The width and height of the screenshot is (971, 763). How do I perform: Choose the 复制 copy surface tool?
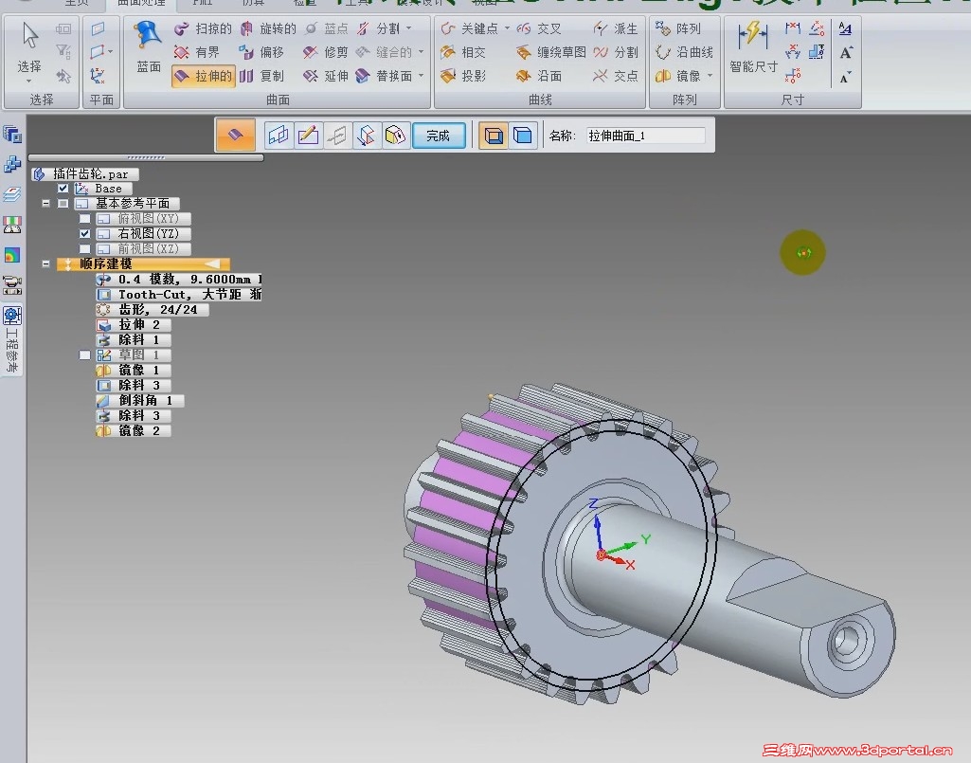pyautogui.click(x=262, y=76)
